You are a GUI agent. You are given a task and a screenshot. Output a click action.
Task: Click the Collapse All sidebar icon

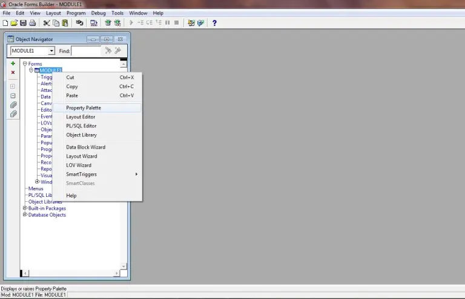click(13, 114)
